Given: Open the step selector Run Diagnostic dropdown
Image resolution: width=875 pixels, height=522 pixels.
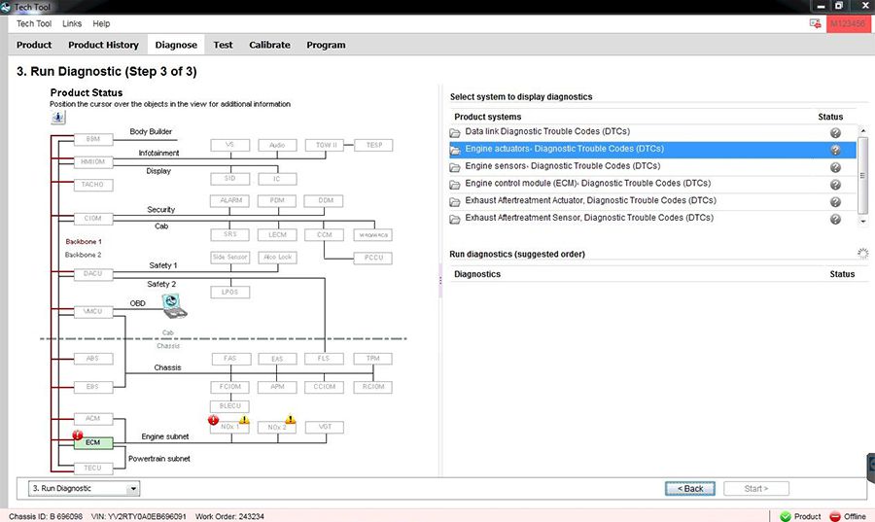Looking at the screenshot, I should coord(133,488).
